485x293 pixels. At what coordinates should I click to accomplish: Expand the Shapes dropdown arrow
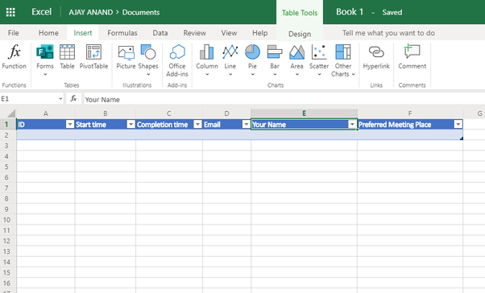click(148, 74)
